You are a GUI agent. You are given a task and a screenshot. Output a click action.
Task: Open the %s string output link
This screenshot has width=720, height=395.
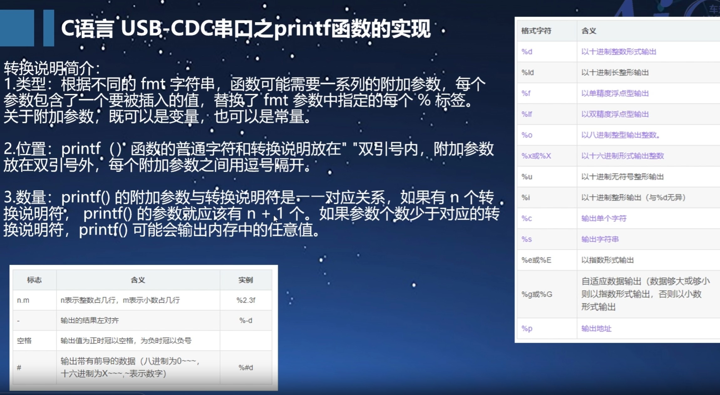click(x=527, y=239)
